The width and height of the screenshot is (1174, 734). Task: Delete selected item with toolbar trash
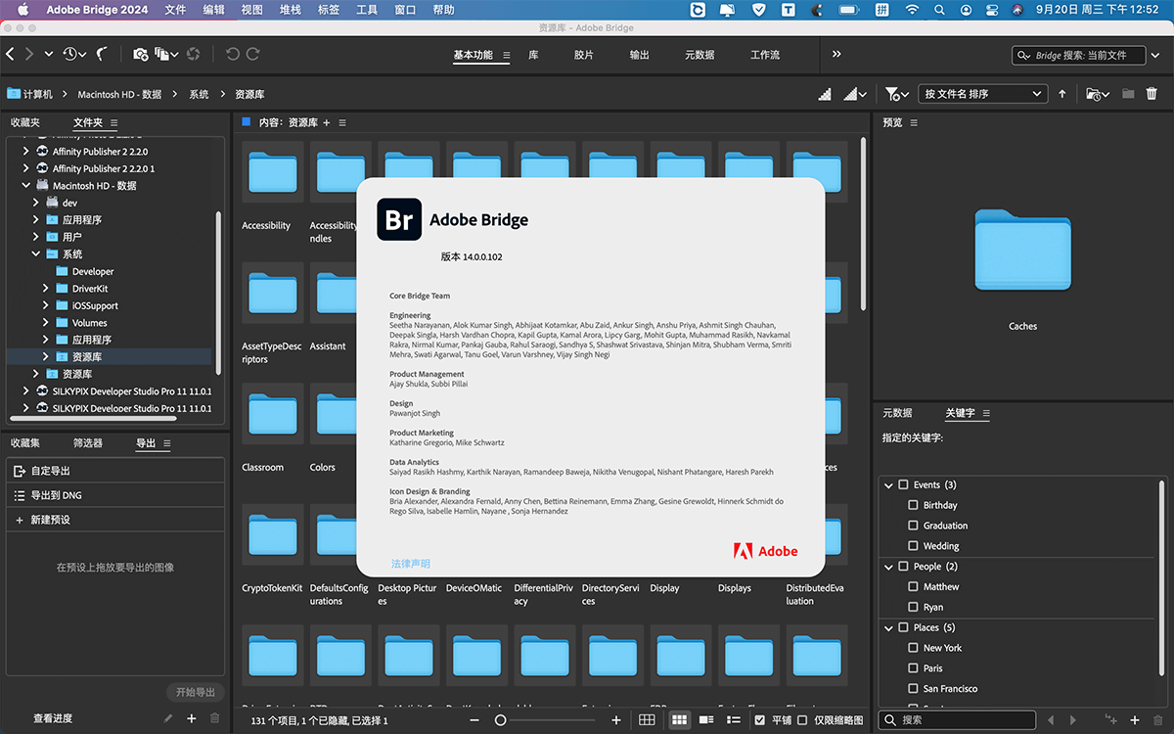coord(1151,94)
